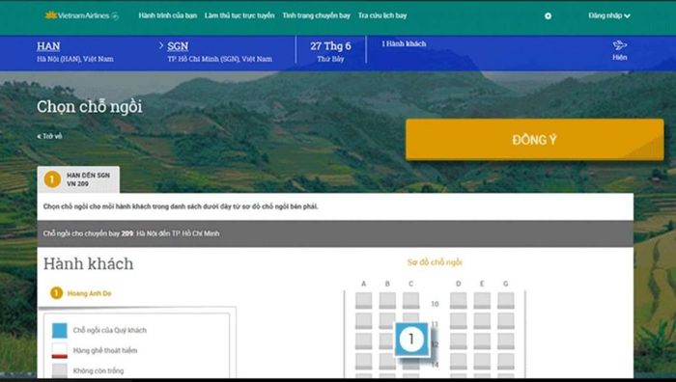
Task: Click the HAN departure airport link
Action: [x=48, y=46]
